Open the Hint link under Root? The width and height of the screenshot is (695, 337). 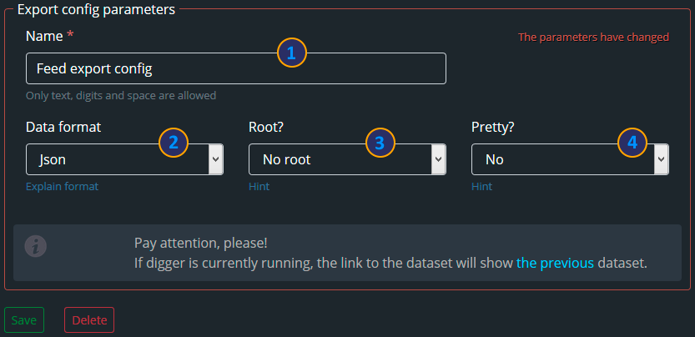coord(259,187)
